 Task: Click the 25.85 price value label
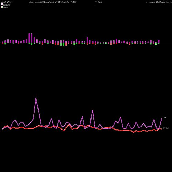coord(165,128)
